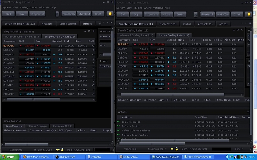Sort by Pip Cost column in right window

pyautogui.click(x=230, y=40)
